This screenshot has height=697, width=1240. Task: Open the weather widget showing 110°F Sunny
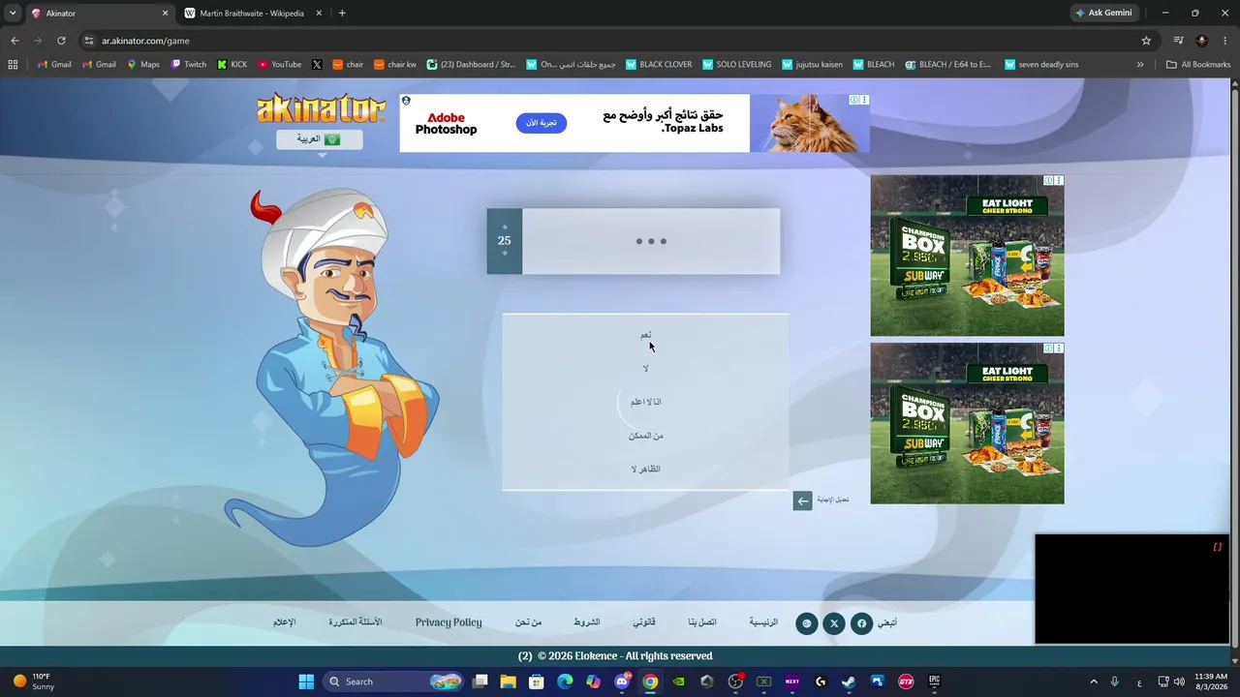click(x=34, y=682)
